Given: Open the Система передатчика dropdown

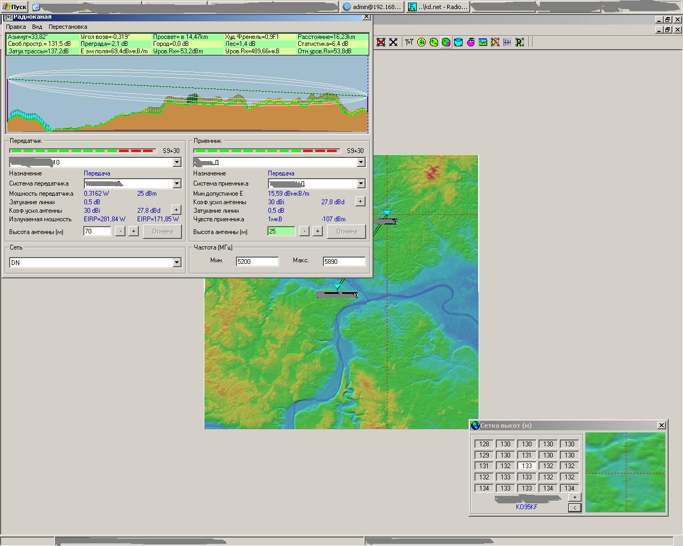Looking at the screenshot, I should [x=177, y=183].
